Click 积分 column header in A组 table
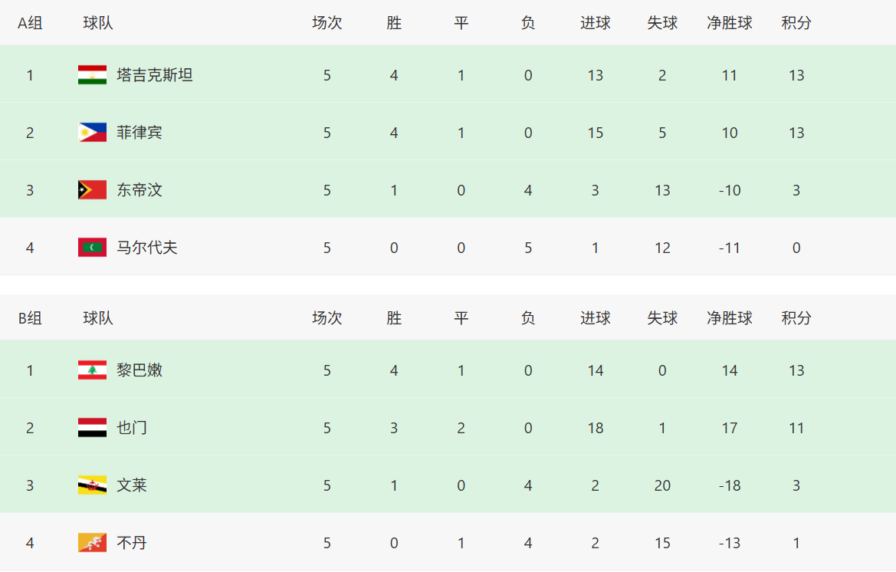 click(x=796, y=23)
